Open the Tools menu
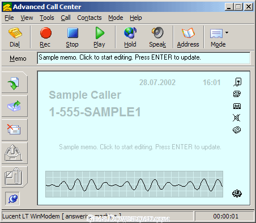The image size is (256, 223). [x=47, y=18]
